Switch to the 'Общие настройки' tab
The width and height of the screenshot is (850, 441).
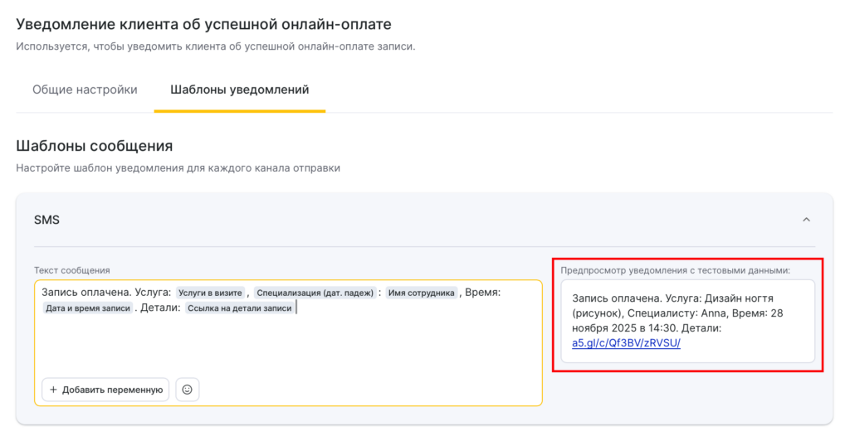(x=85, y=90)
